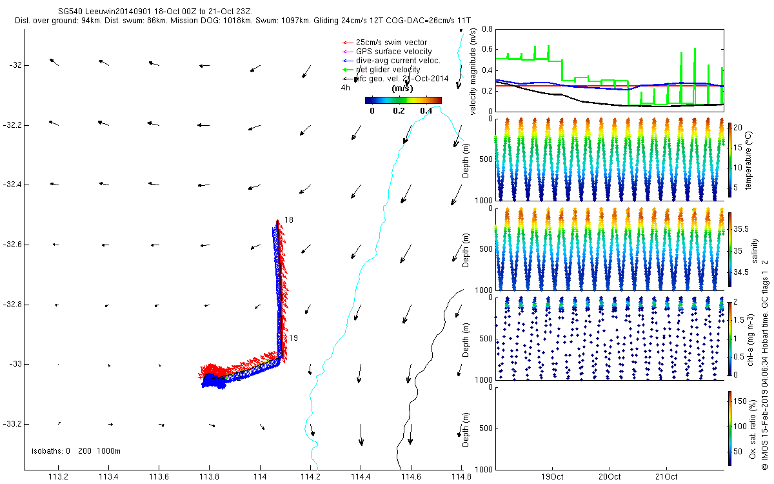
Task: Click the black arrow marker for sfc geo. vel. legend
Action: (346, 78)
